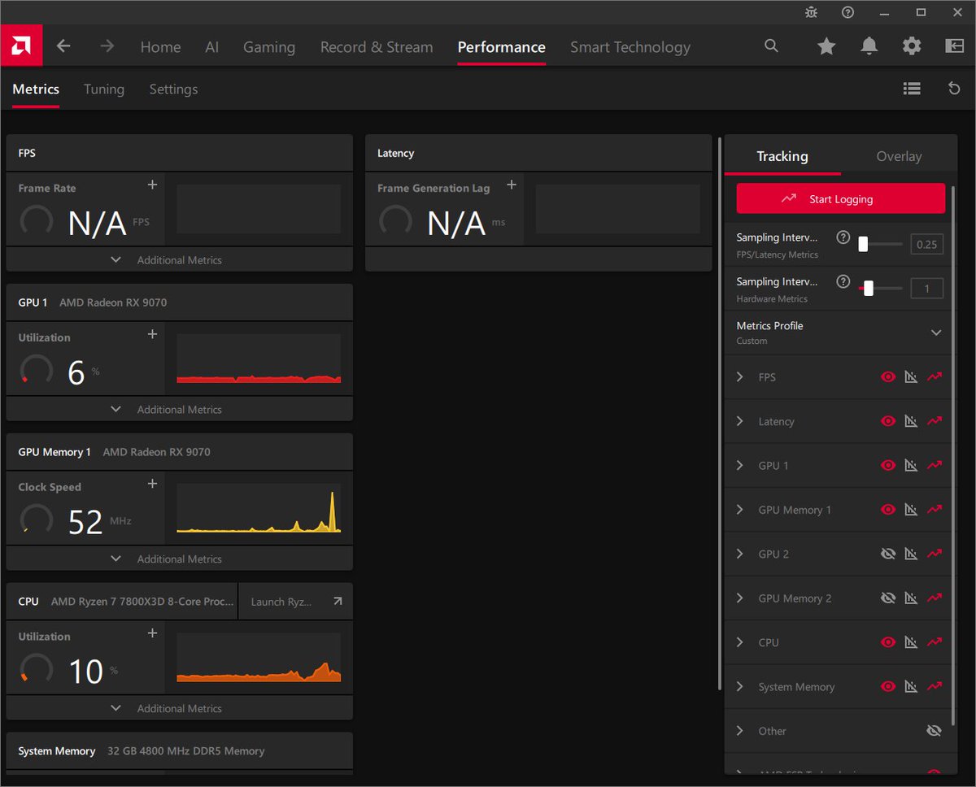Click plus icon on Clock Speed
Screen dimensions: 976x787
[x=152, y=485]
